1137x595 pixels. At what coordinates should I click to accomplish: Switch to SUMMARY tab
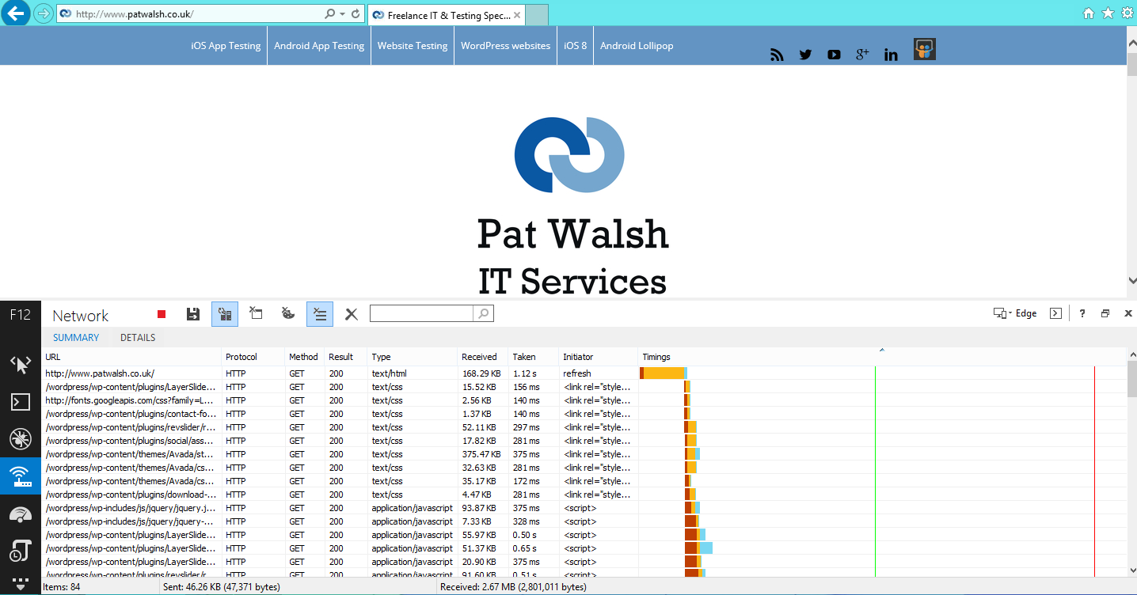pyautogui.click(x=76, y=338)
